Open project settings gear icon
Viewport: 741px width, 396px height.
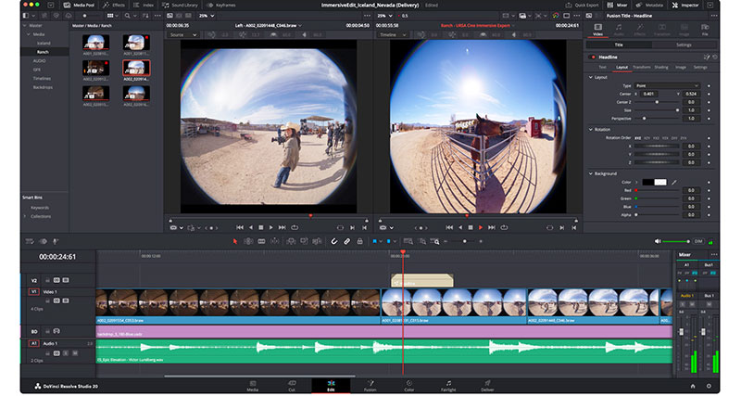point(709,386)
